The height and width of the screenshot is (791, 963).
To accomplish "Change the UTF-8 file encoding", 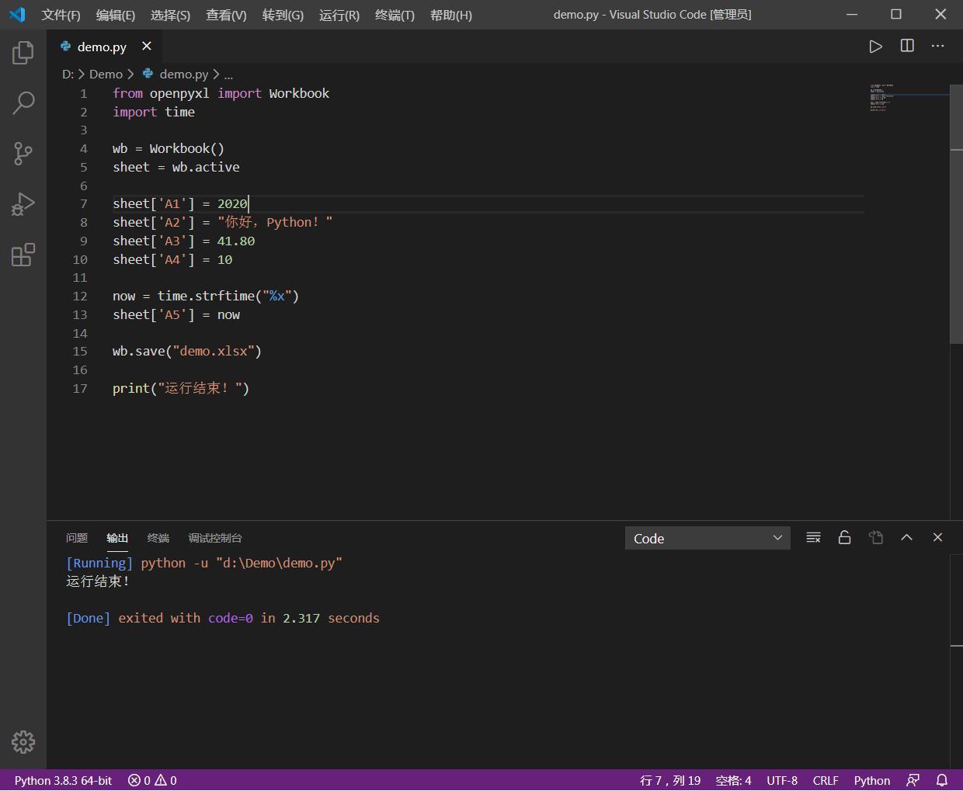I will [x=781, y=780].
